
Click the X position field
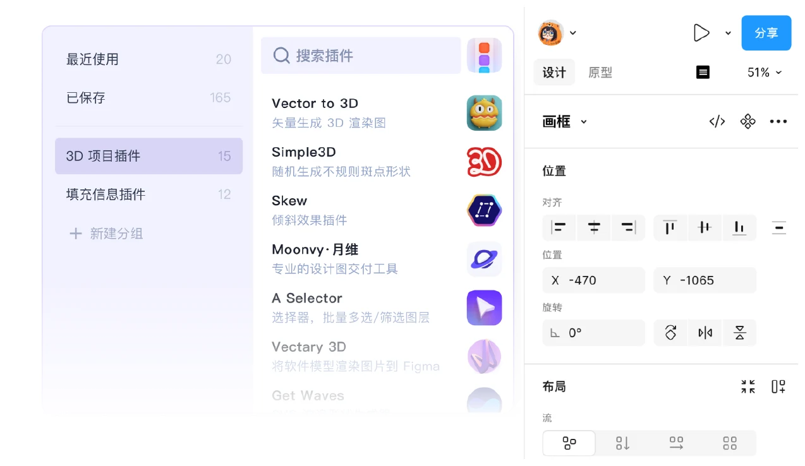[594, 280]
